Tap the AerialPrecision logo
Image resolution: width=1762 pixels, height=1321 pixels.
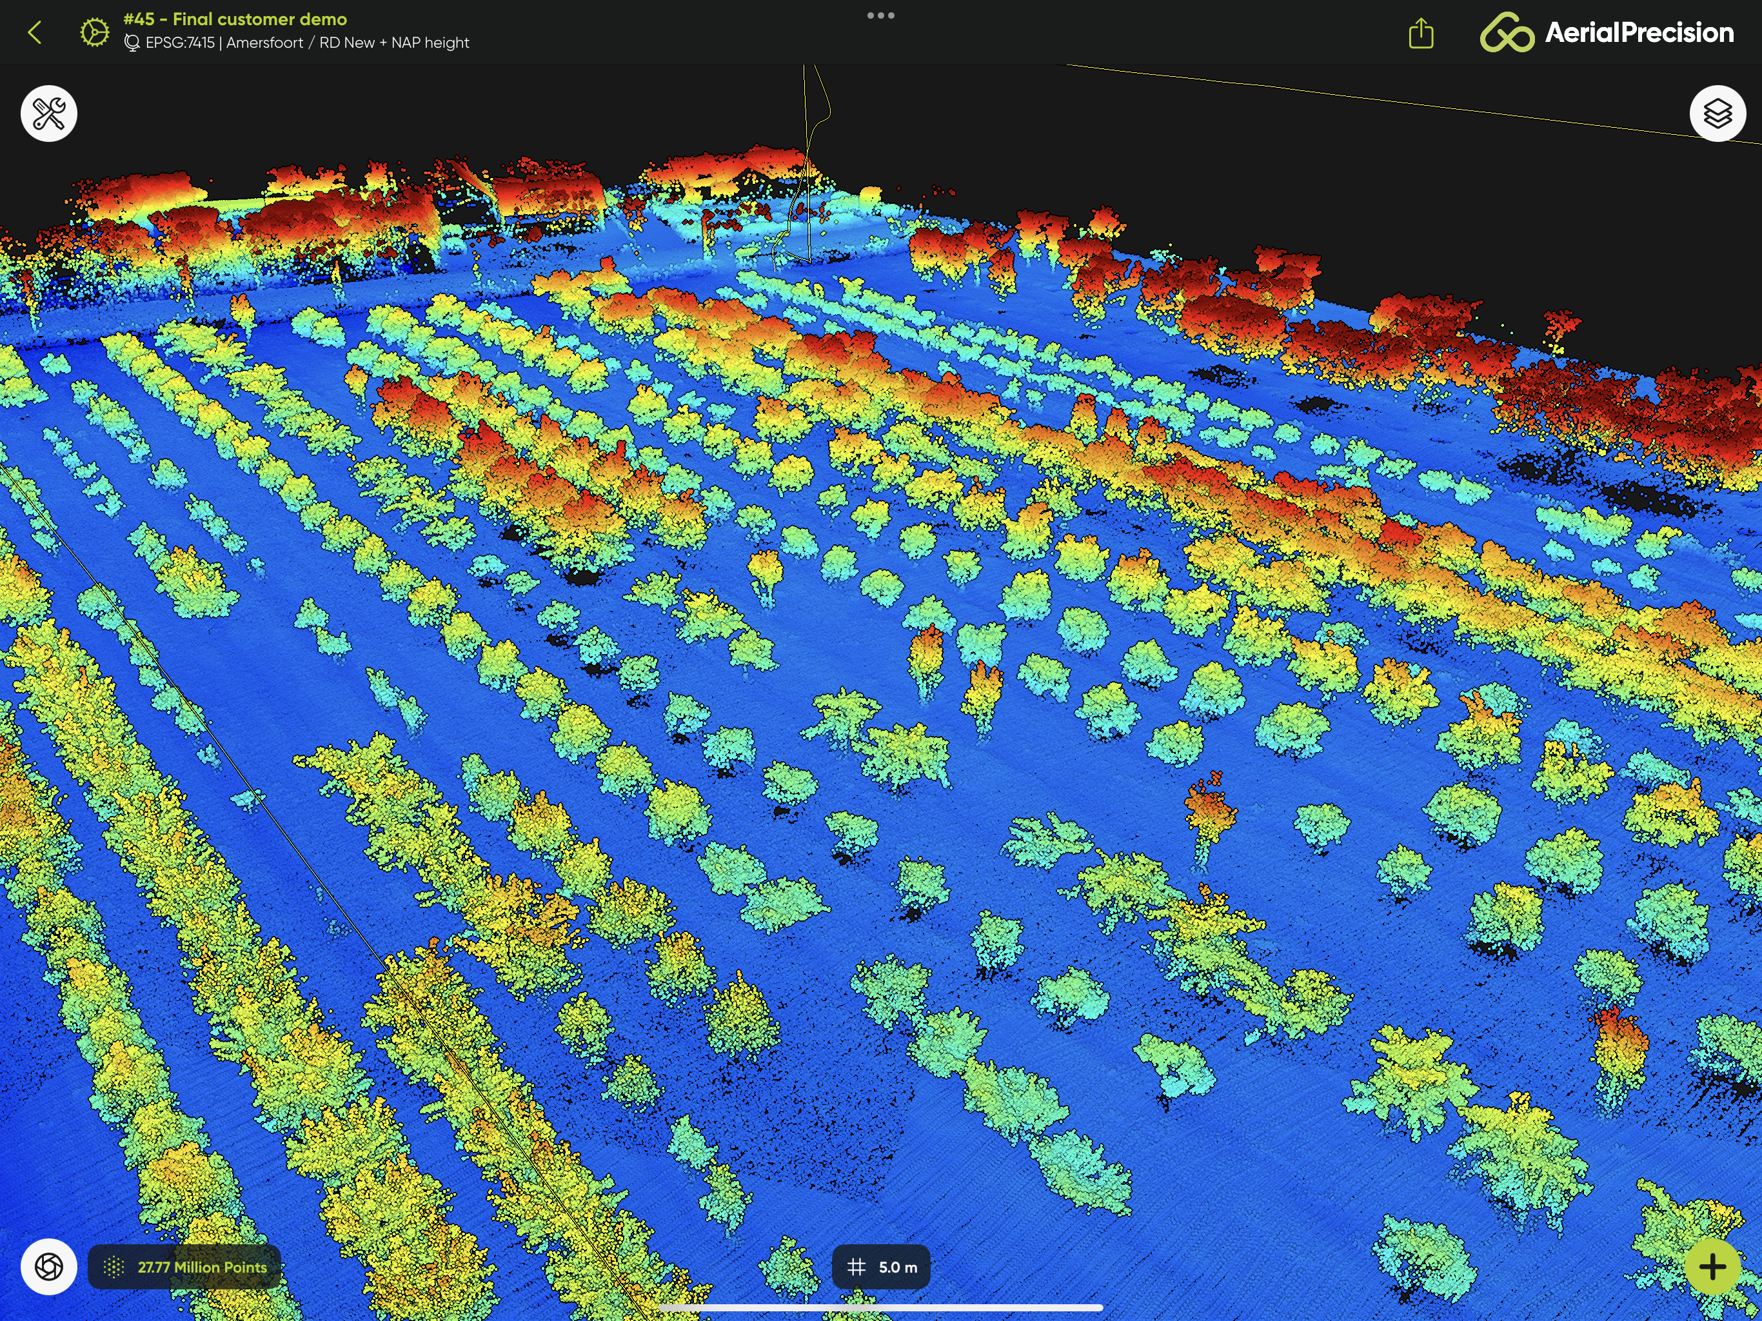[1606, 33]
